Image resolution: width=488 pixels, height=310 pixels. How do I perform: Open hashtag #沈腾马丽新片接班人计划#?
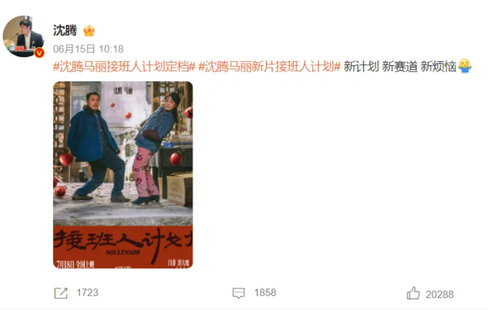pos(269,66)
